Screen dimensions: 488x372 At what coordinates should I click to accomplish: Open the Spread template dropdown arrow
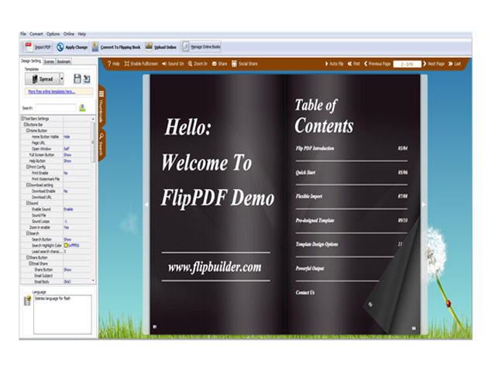pyautogui.click(x=62, y=79)
